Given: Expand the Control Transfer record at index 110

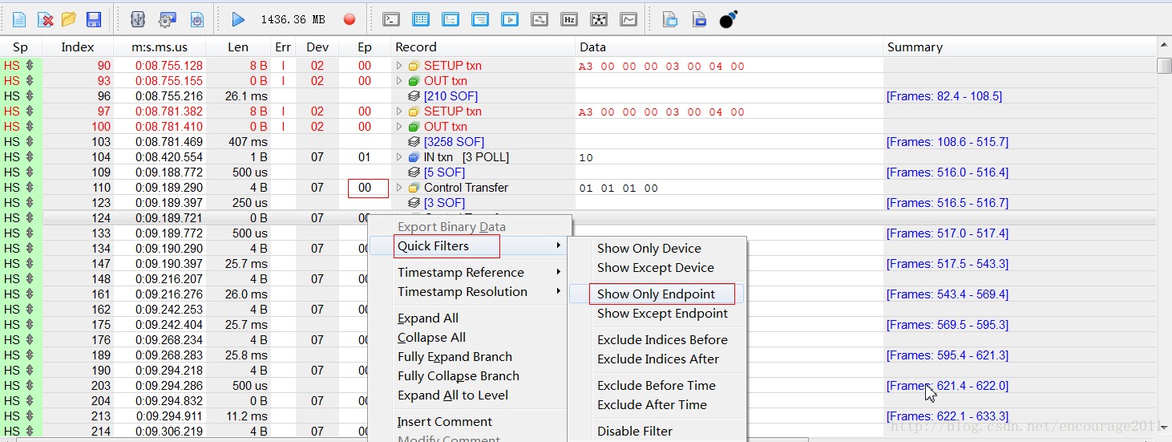Looking at the screenshot, I should (399, 188).
